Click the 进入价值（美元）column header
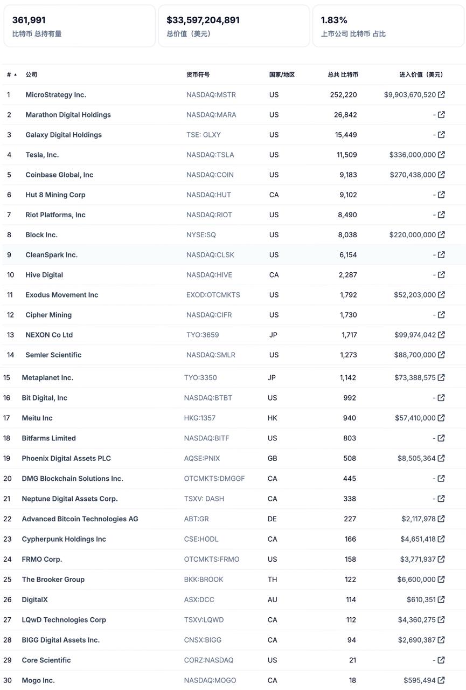Viewport: 466px width, 690px height. 422,75
